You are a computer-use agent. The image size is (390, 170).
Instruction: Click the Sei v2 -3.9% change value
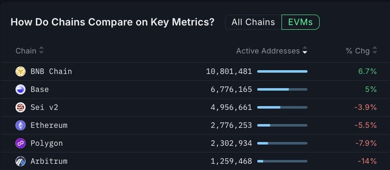(365, 107)
